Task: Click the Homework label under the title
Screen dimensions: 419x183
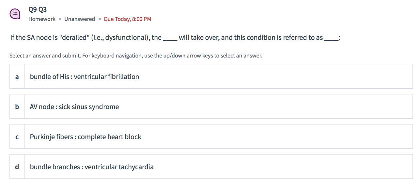Action: [x=42, y=19]
